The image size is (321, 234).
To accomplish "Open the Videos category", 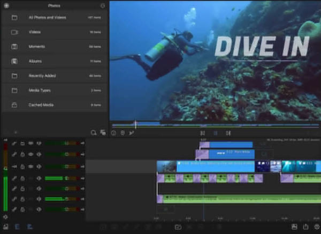I will 55,32.
